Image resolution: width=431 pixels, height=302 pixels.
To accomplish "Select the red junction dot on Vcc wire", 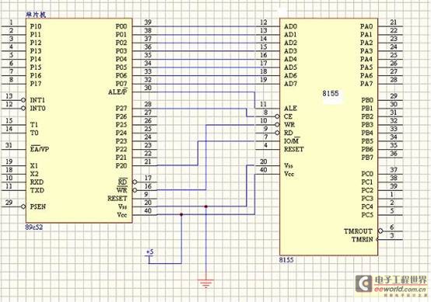I will [x=181, y=214].
